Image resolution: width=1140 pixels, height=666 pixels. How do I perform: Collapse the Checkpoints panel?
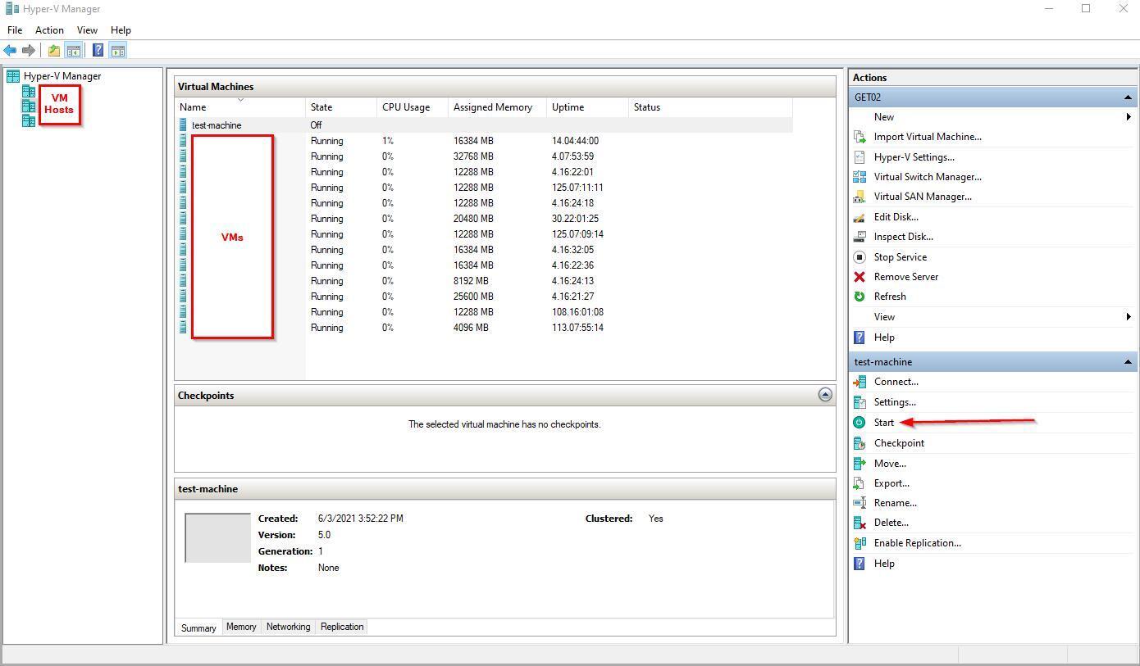[x=825, y=395]
